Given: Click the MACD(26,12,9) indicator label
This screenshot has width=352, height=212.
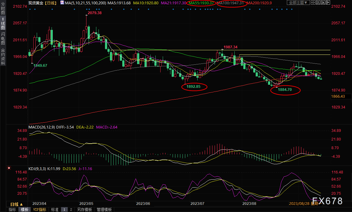Looking at the screenshot, I should (x=42, y=127).
